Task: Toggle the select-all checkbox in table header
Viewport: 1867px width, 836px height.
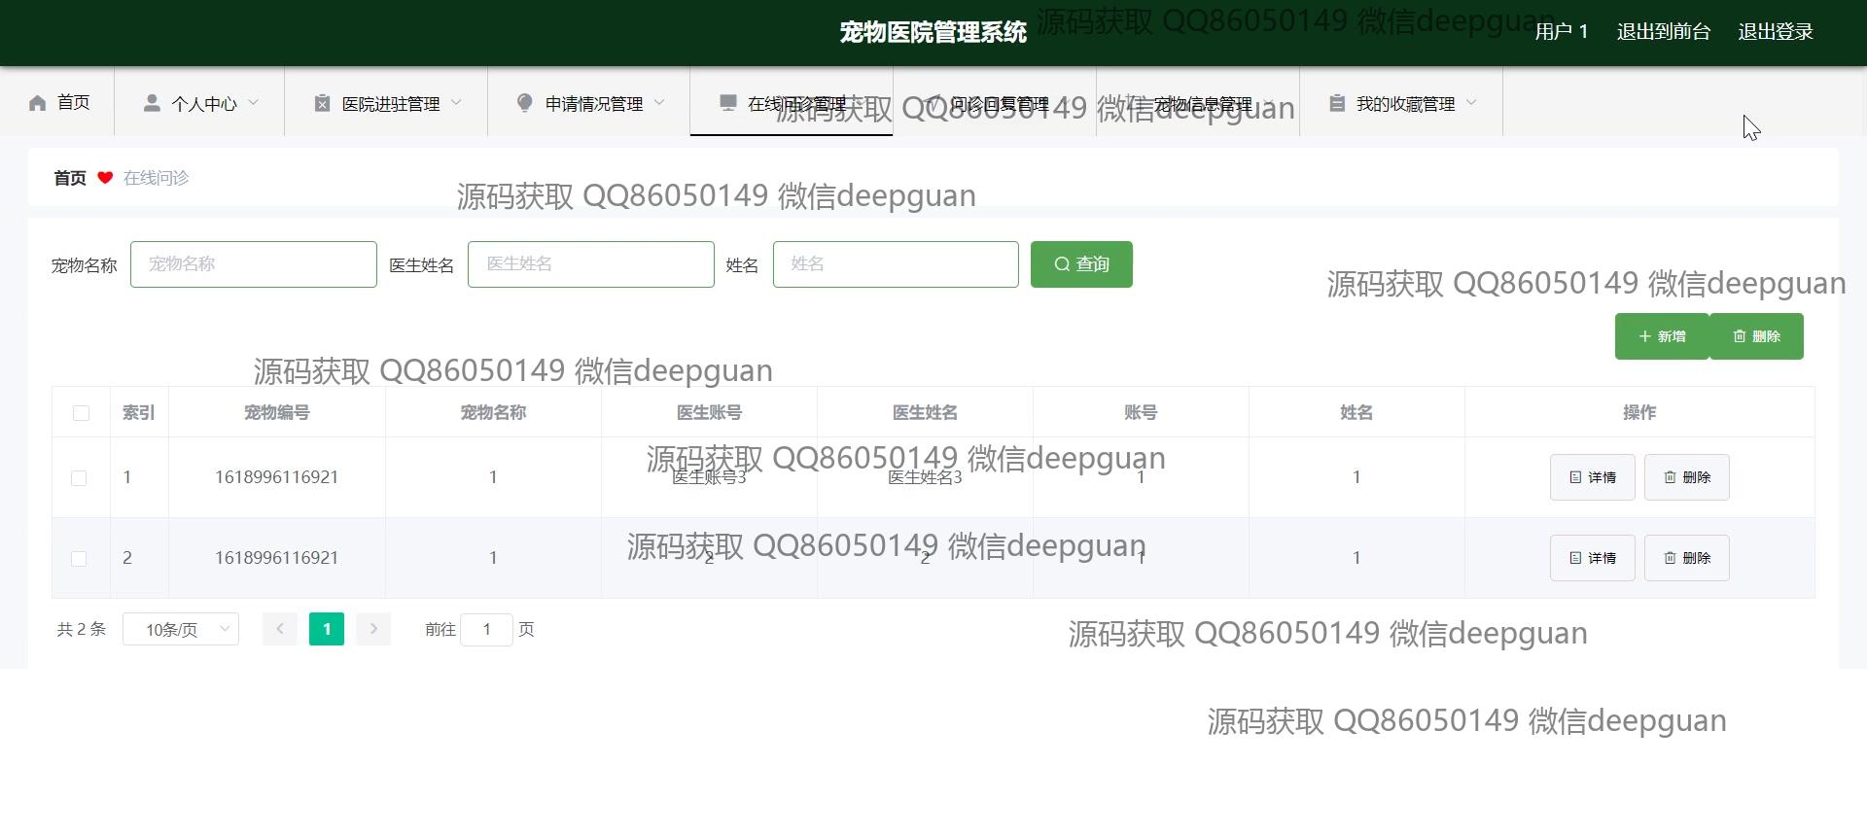Action: pos(81,413)
